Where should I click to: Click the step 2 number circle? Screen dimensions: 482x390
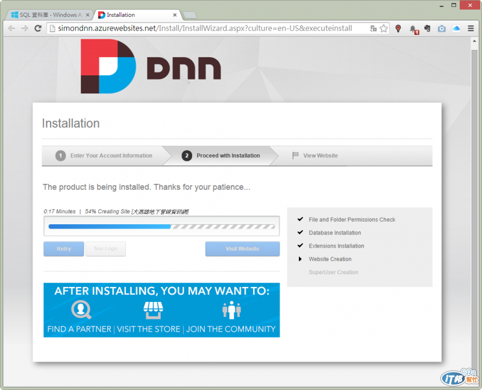pos(187,156)
